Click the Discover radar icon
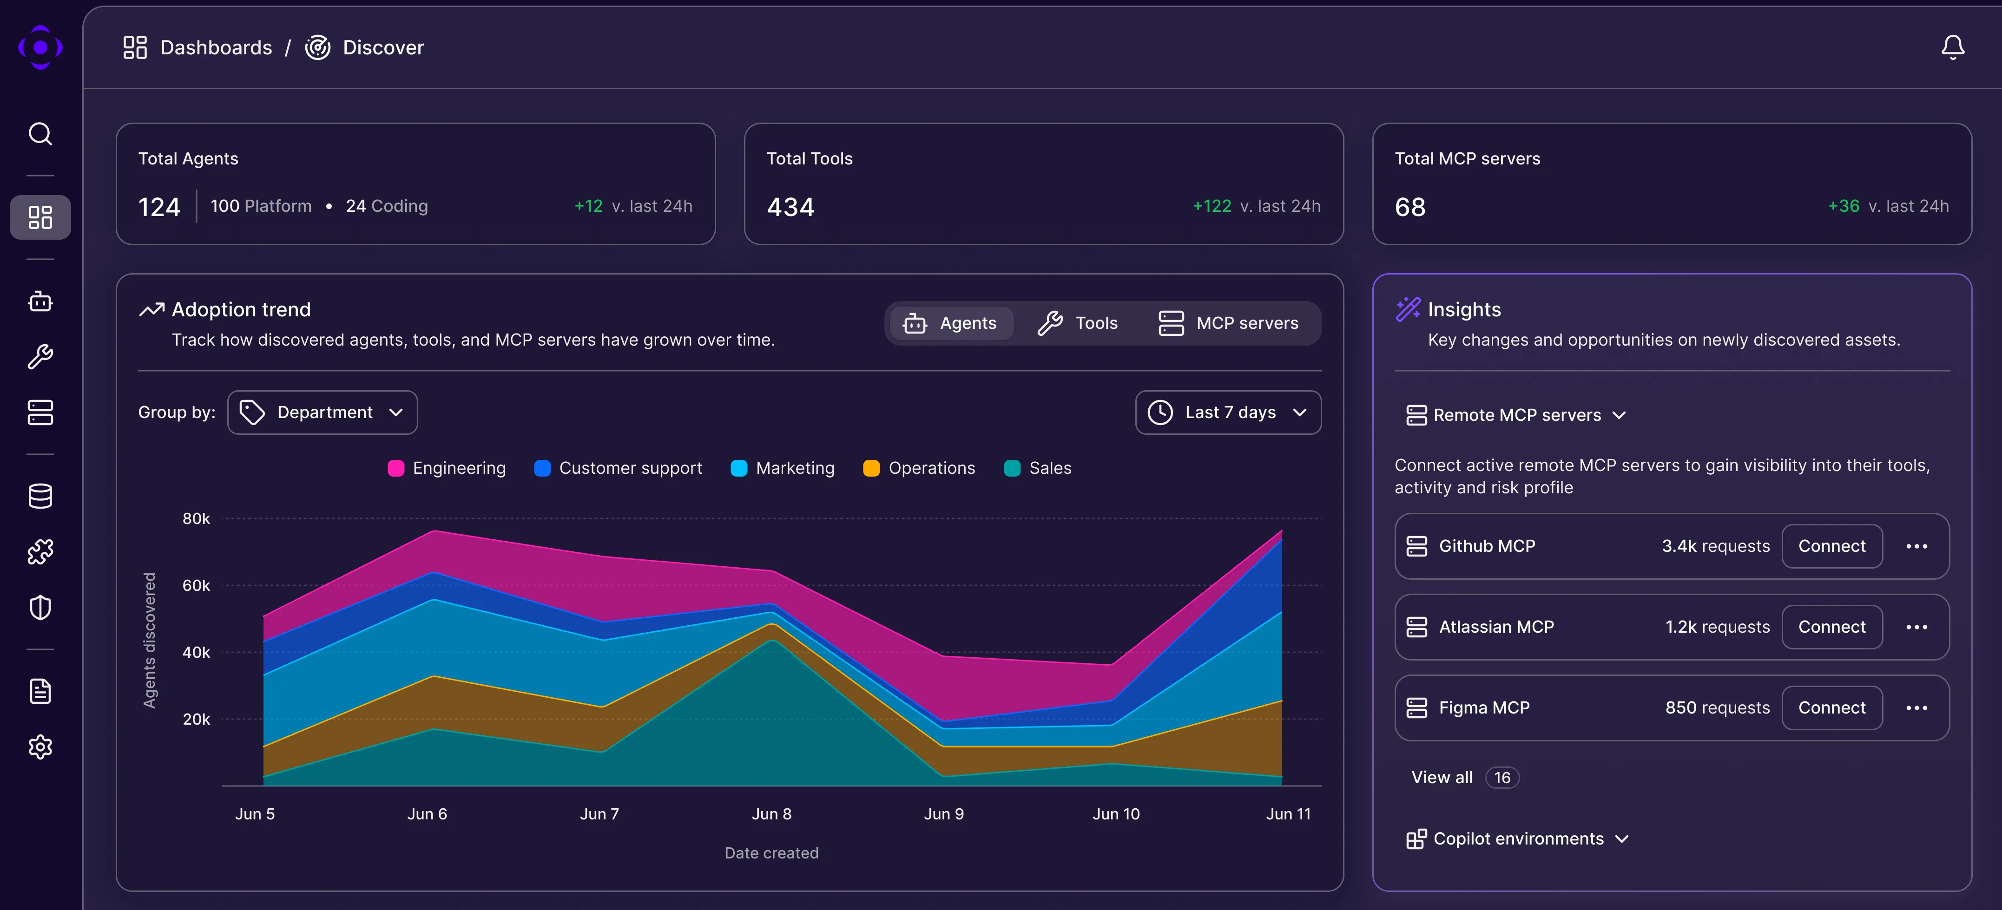 coord(318,47)
